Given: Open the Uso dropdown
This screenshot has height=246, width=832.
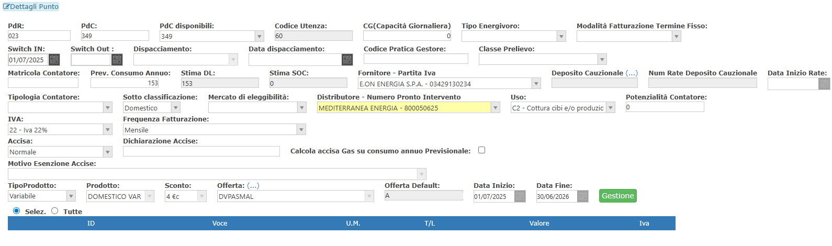Looking at the screenshot, I should pos(611,107).
